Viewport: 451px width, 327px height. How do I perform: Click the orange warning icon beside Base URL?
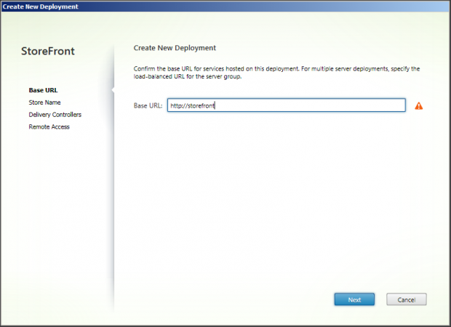[x=419, y=106]
